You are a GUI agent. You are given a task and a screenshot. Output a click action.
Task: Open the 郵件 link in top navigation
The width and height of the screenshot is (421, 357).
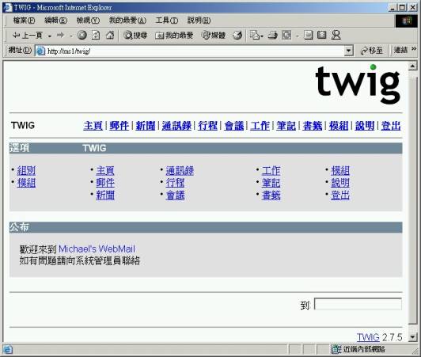point(119,125)
